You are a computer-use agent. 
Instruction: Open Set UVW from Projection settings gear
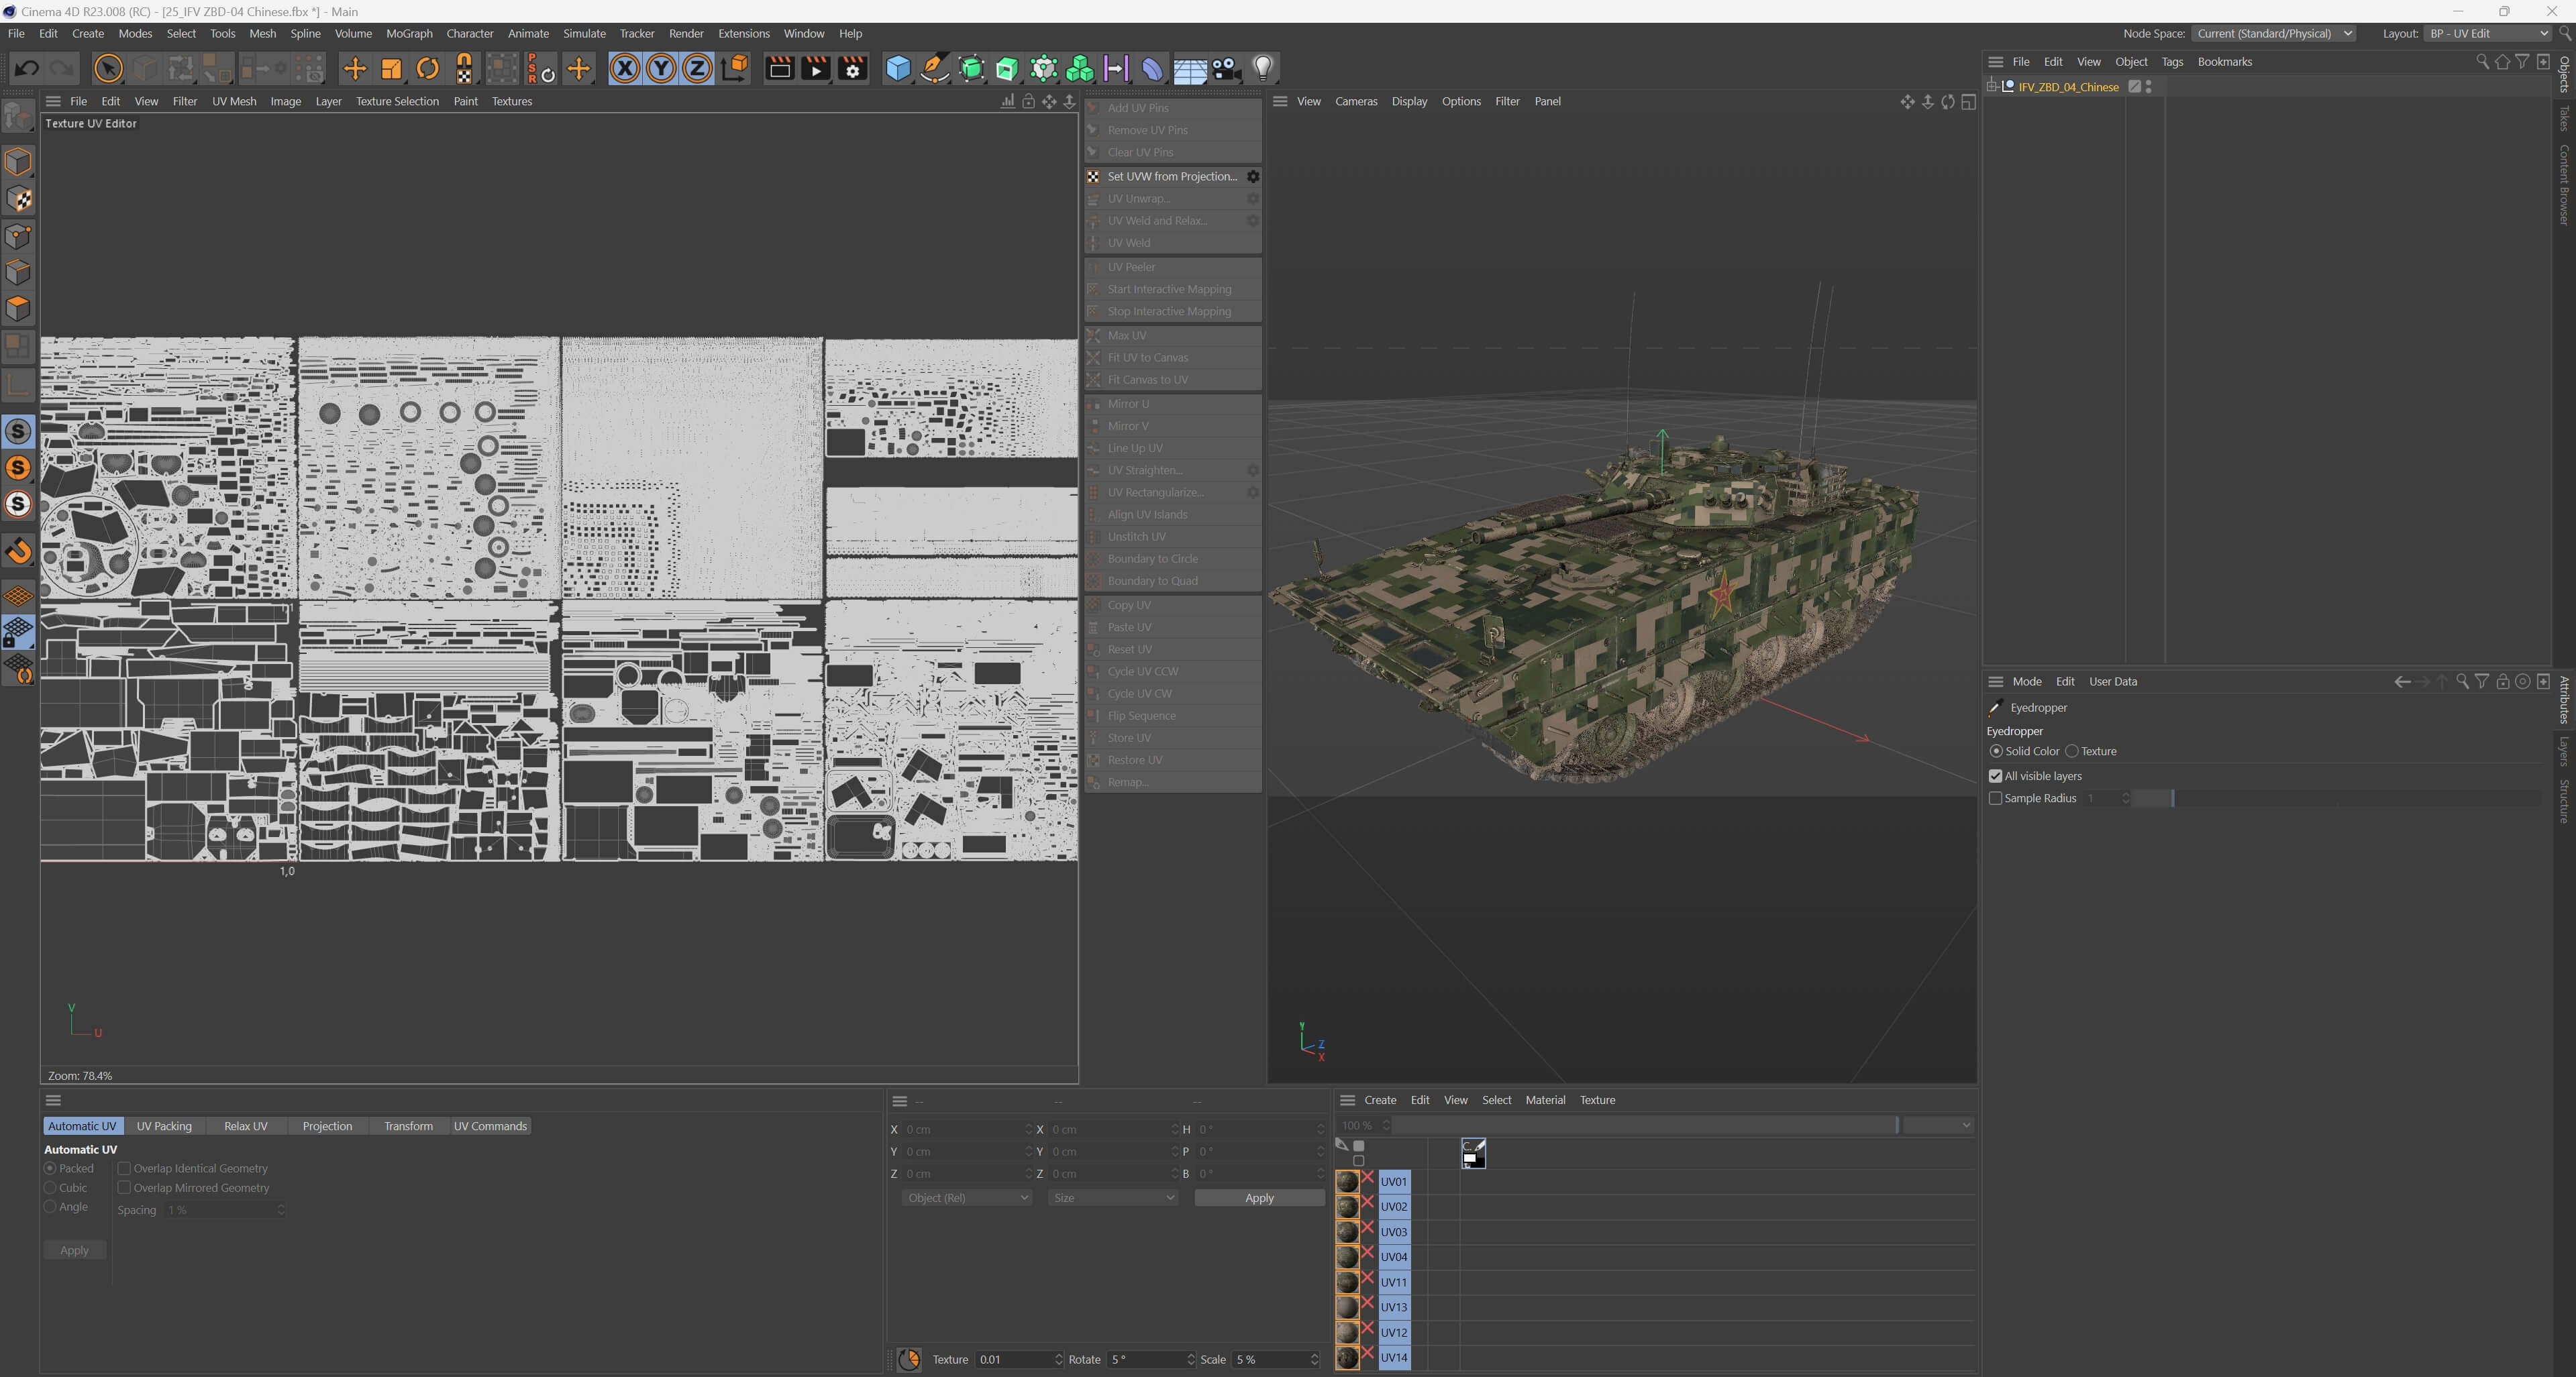click(x=1252, y=177)
